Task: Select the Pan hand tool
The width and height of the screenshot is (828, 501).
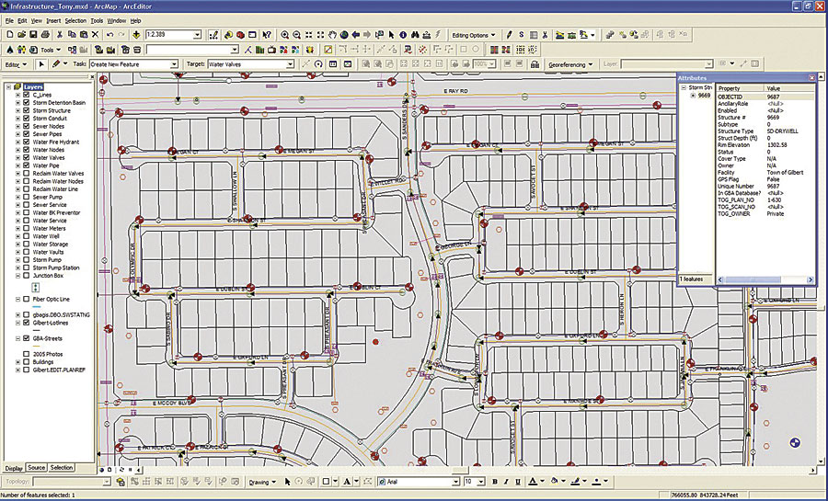Action: 332,35
